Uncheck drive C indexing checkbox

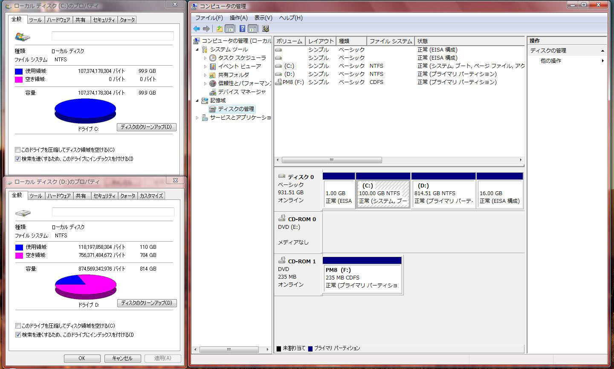pyautogui.click(x=17, y=159)
